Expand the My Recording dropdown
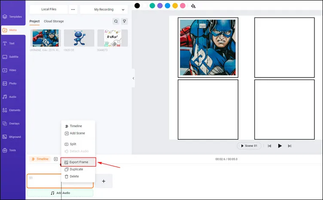Screen dimensions: 323x200 coord(104,9)
